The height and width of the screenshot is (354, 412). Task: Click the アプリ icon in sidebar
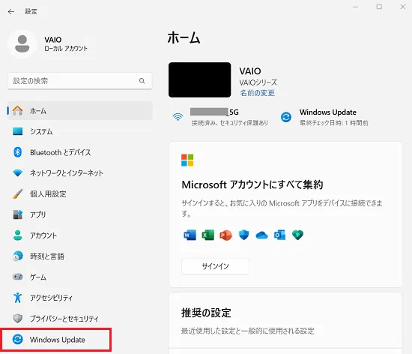(x=18, y=214)
